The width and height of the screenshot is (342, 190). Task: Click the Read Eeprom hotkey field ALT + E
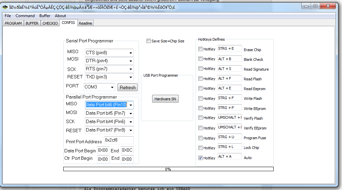click(x=230, y=88)
